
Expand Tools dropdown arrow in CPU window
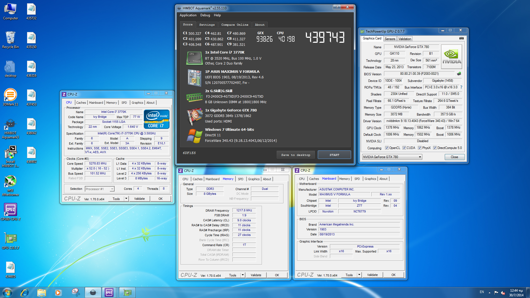point(126,199)
